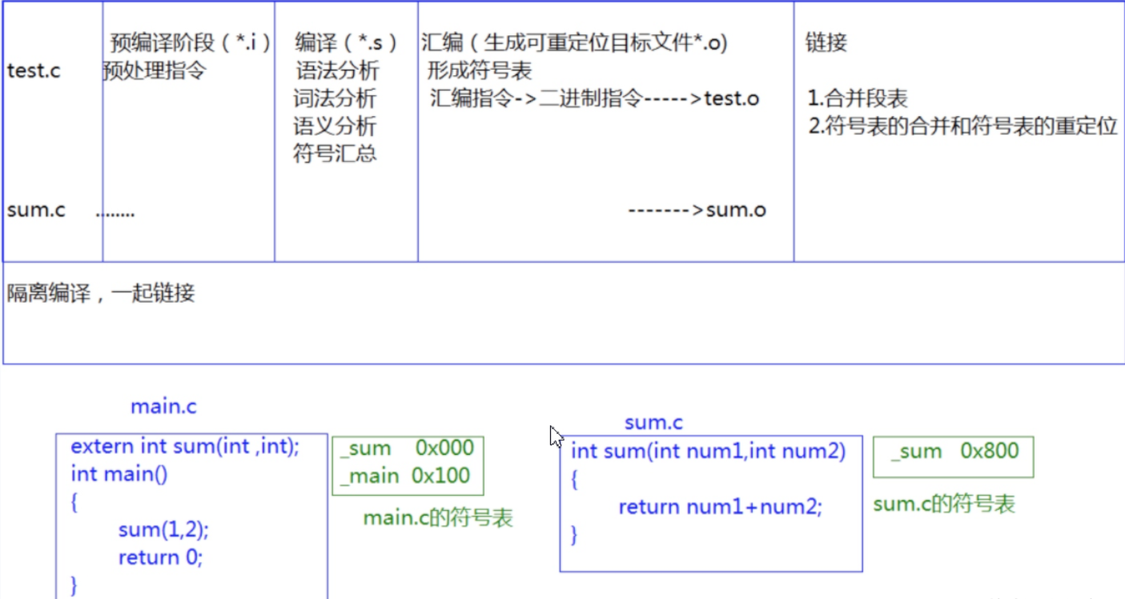This screenshot has height=599, width=1125.
Task: Click the 'test.c' label in the table
Action: pyautogui.click(x=34, y=70)
